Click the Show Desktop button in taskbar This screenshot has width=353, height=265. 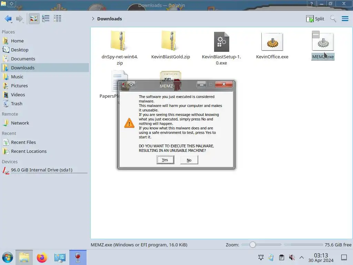point(344,257)
